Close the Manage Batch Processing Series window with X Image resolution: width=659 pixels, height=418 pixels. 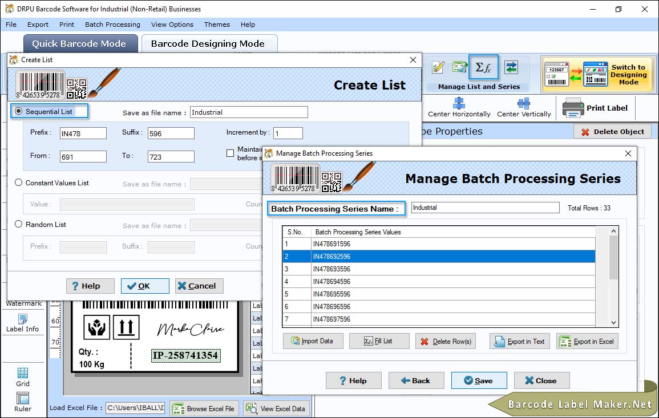pos(628,153)
